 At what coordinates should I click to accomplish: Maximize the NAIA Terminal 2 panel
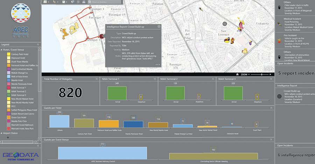pos(213,79)
